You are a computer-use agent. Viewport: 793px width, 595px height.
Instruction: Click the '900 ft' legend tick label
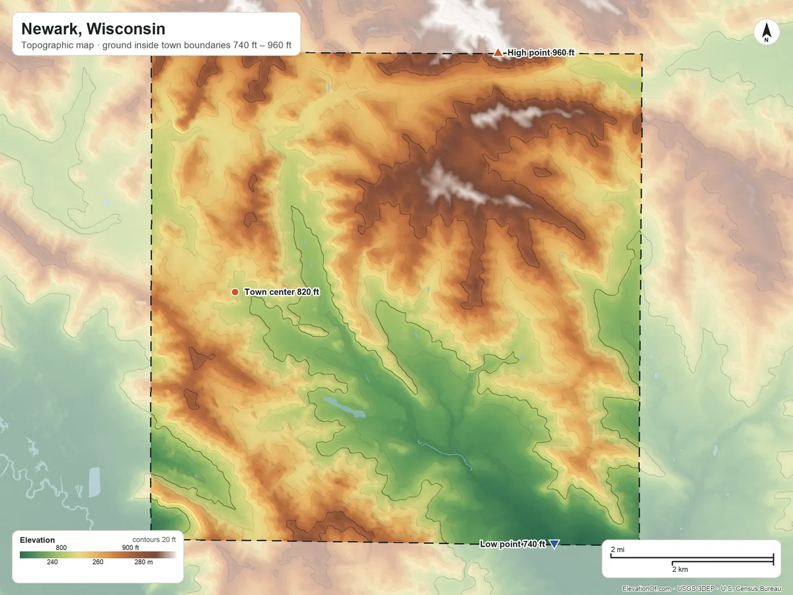pos(131,547)
